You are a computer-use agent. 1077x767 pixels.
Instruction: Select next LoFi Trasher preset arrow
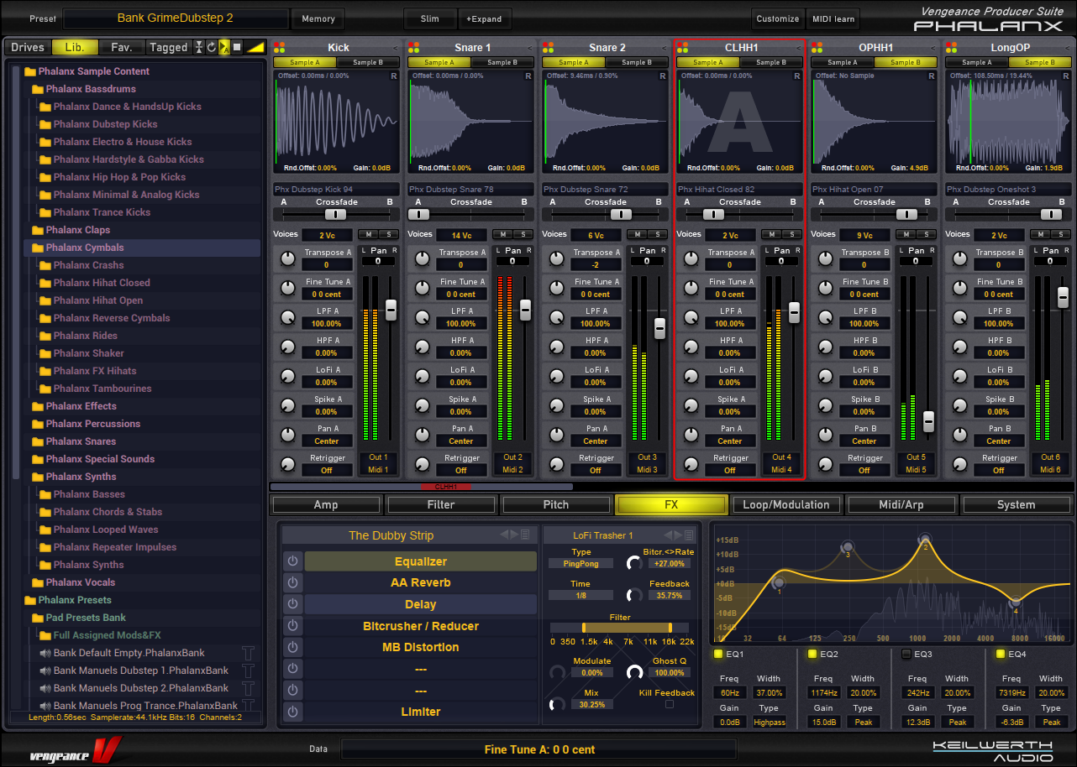677,535
